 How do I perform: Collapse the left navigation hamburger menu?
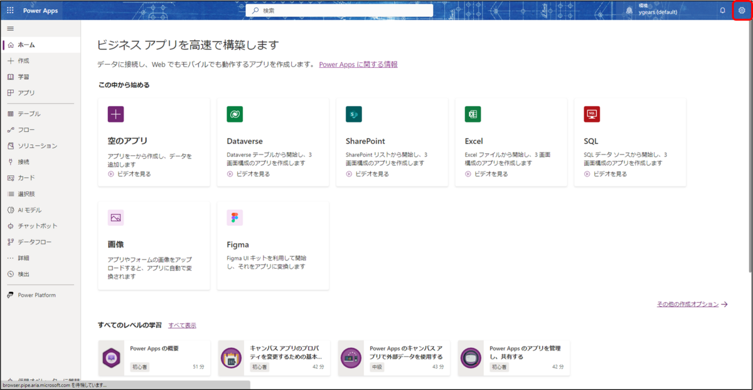coord(10,29)
